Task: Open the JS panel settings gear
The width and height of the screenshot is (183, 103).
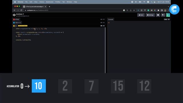Action: point(101,26)
